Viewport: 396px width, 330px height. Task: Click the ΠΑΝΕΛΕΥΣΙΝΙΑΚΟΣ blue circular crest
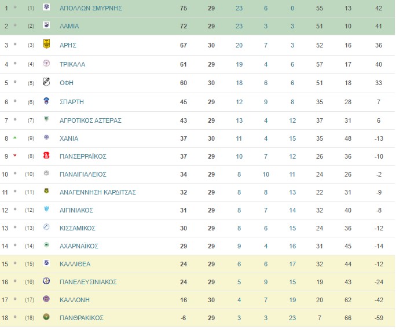(46, 281)
